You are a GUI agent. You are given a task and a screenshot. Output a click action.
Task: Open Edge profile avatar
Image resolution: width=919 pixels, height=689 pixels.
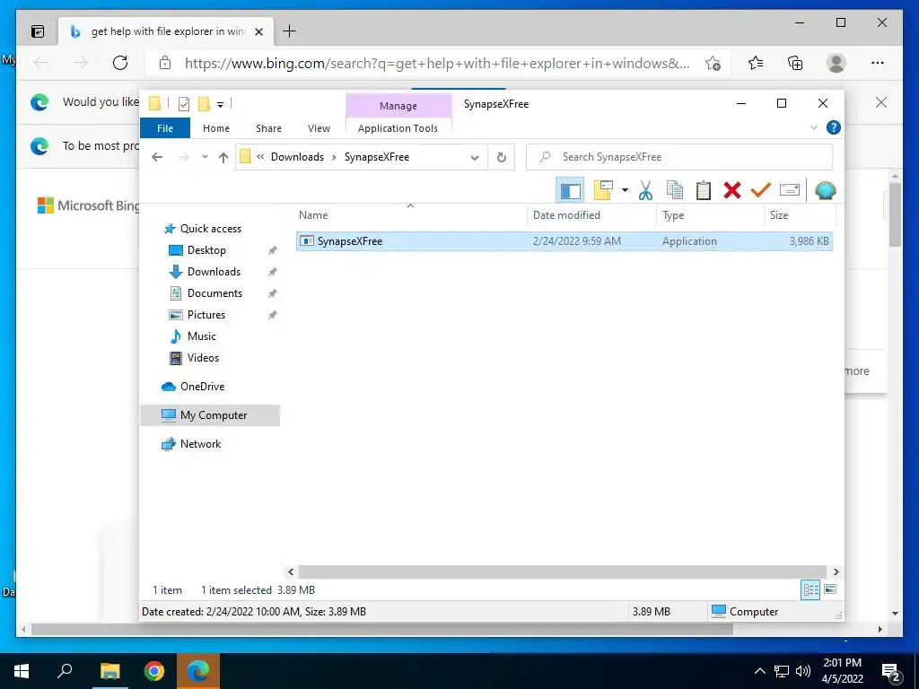coord(836,63)
